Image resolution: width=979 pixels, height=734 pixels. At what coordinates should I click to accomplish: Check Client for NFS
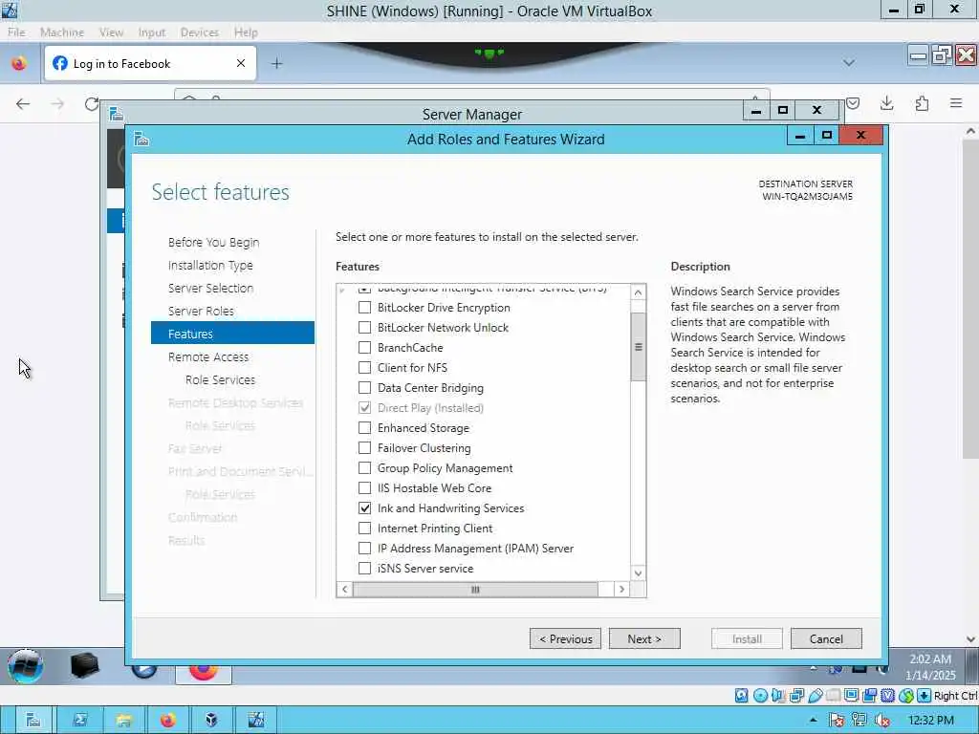[x=364, y=368]
